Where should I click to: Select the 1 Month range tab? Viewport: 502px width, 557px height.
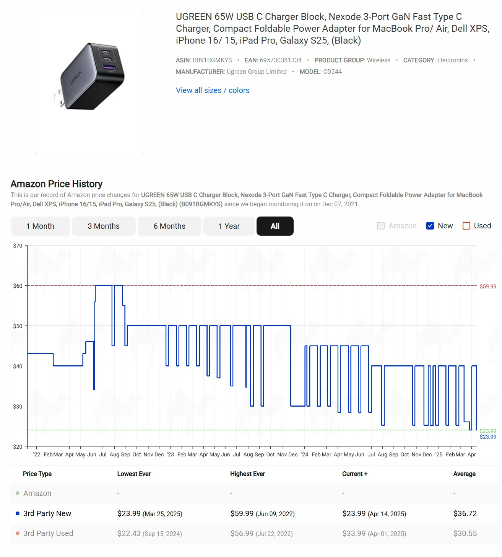click(x=40, y=226)
